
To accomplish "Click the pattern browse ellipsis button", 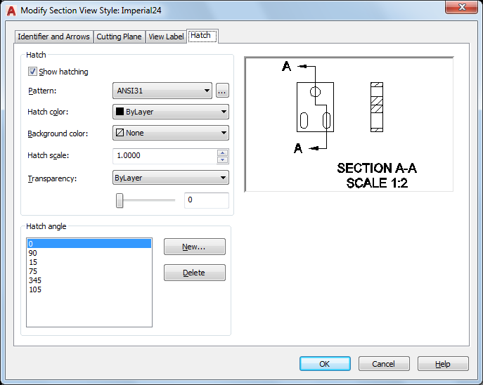I will click(222, 91).
